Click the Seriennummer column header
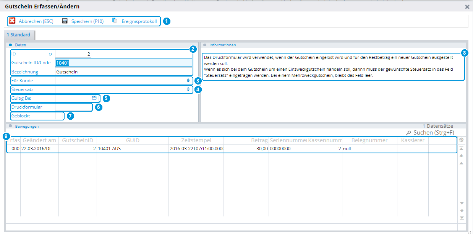The width and height of the screenshot is (473, 234). tap(288, 140)
